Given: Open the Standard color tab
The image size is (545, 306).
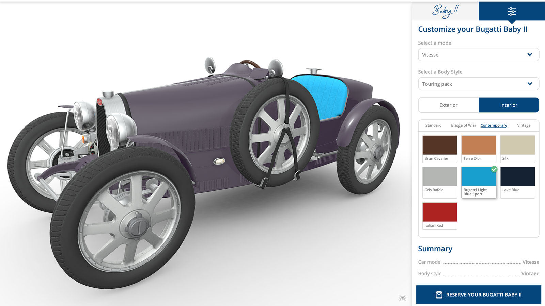Looking at the screenshot, I should point(433,125).
